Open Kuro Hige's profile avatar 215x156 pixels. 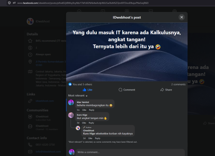[x=71, y=115]
